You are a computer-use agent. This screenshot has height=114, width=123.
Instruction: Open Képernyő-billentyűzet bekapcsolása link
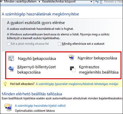tap(37, 70)
